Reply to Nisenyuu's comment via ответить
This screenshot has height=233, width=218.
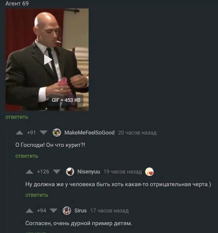37,195
